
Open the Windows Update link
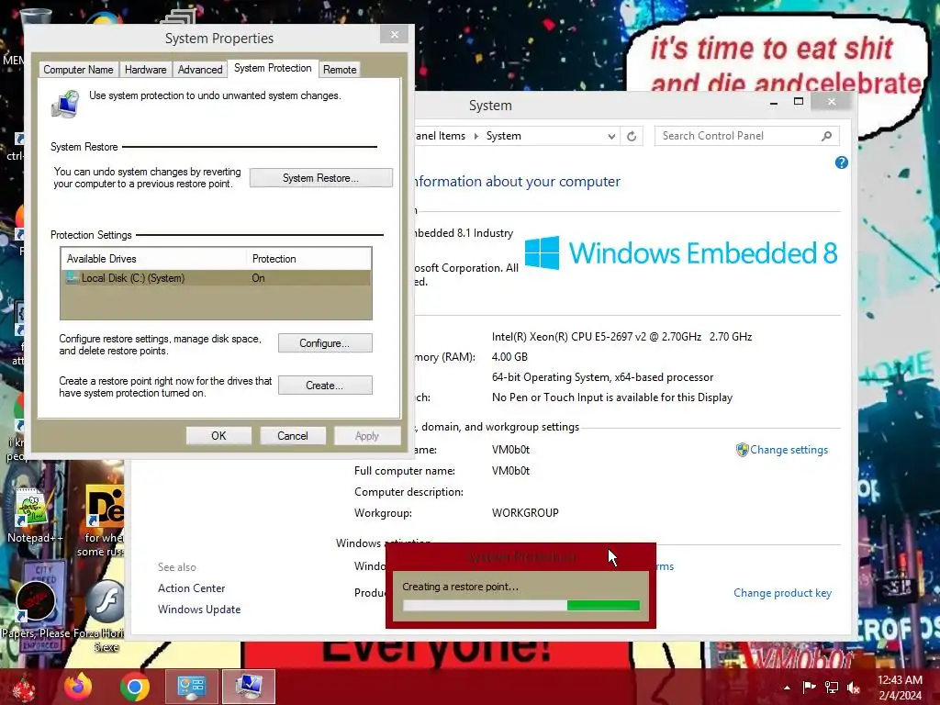(x=199, y=610)
